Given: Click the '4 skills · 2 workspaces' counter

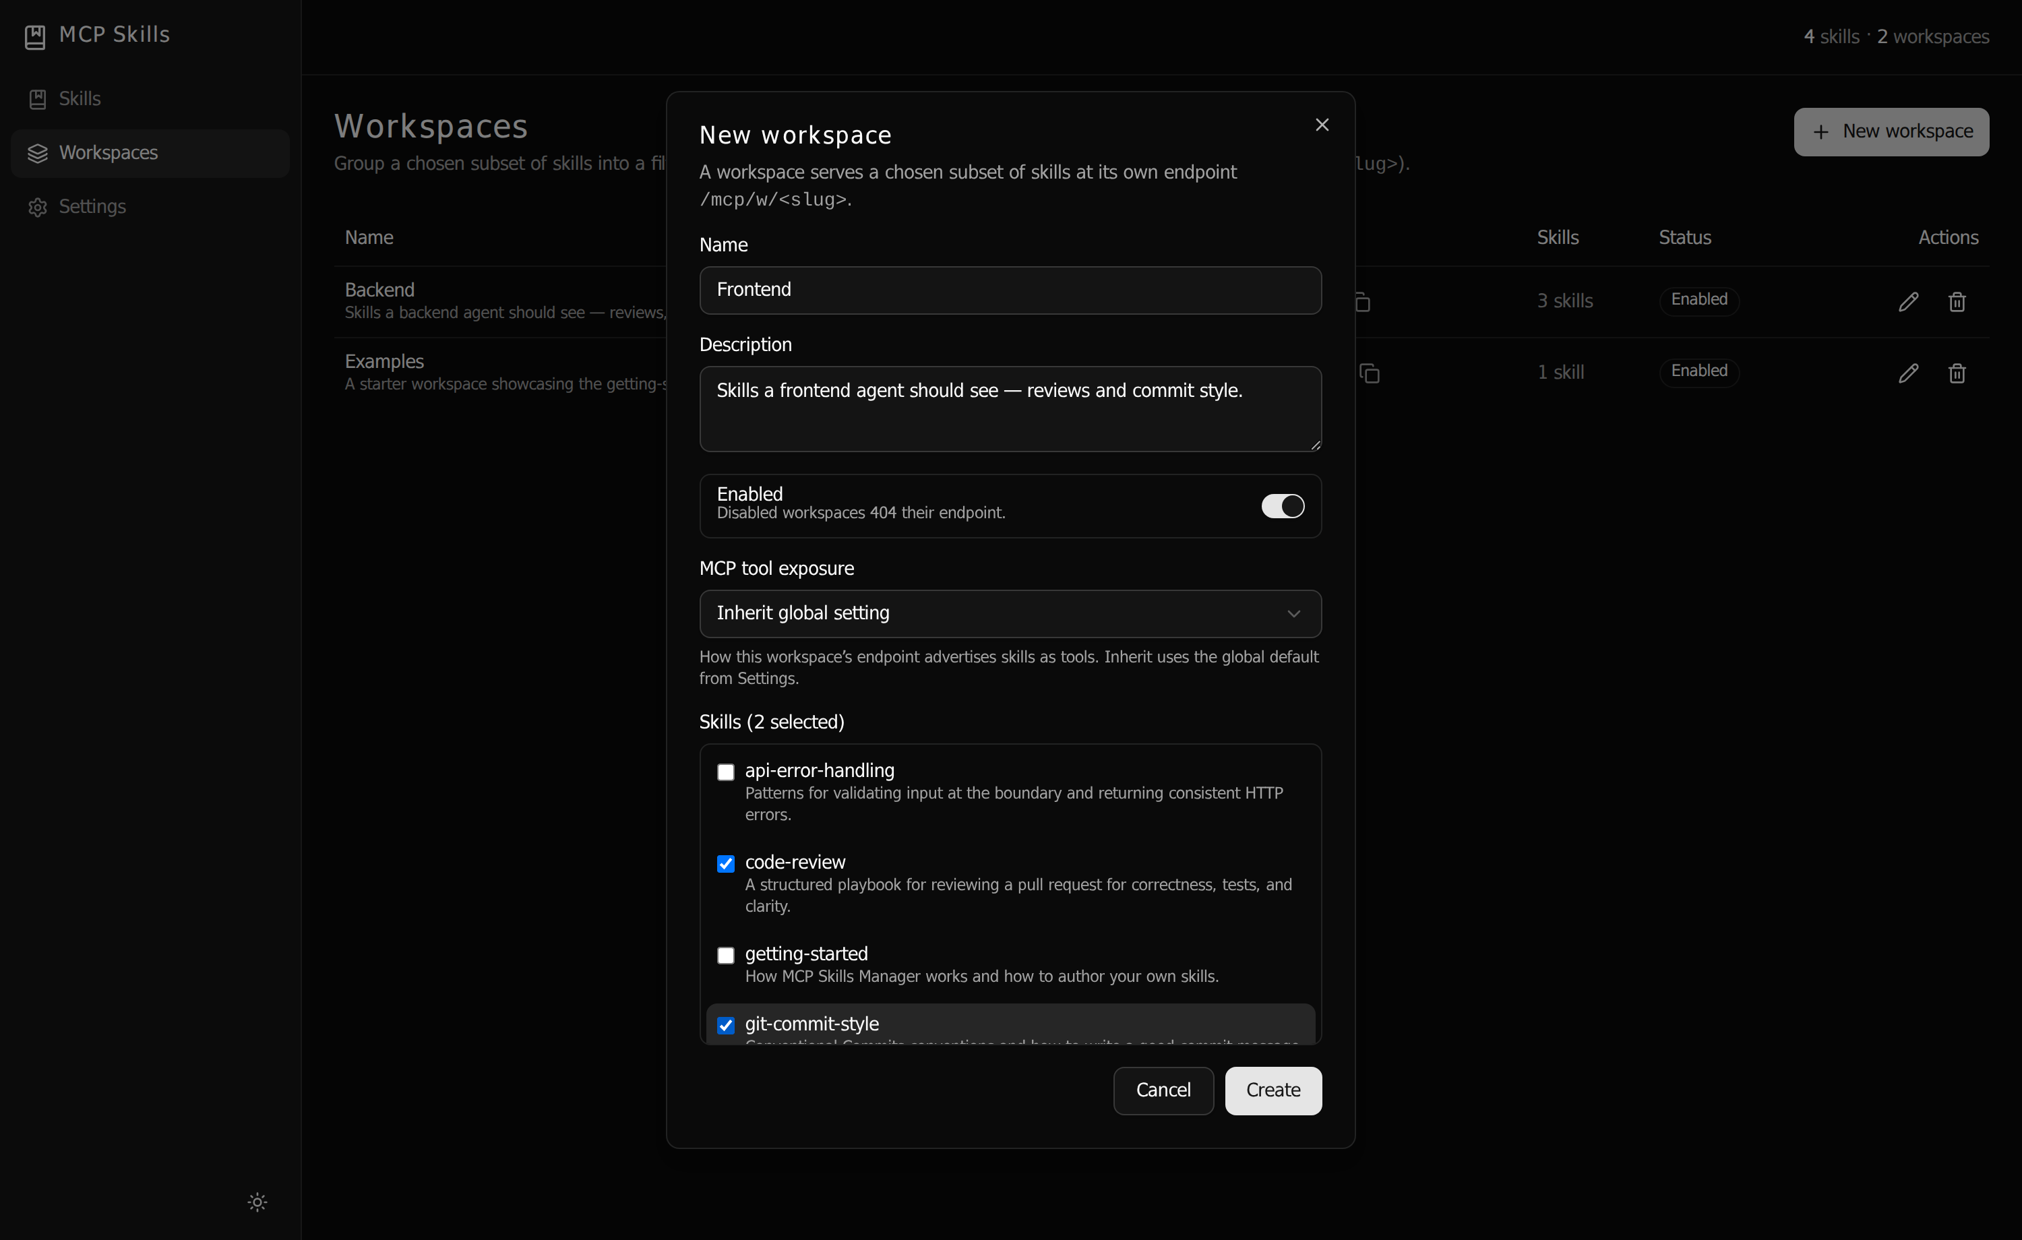Looking at the screenshot, I should (1895, 37).
